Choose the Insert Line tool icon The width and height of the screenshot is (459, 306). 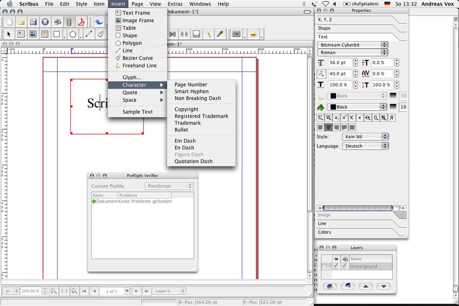click(x=88, y=34)
